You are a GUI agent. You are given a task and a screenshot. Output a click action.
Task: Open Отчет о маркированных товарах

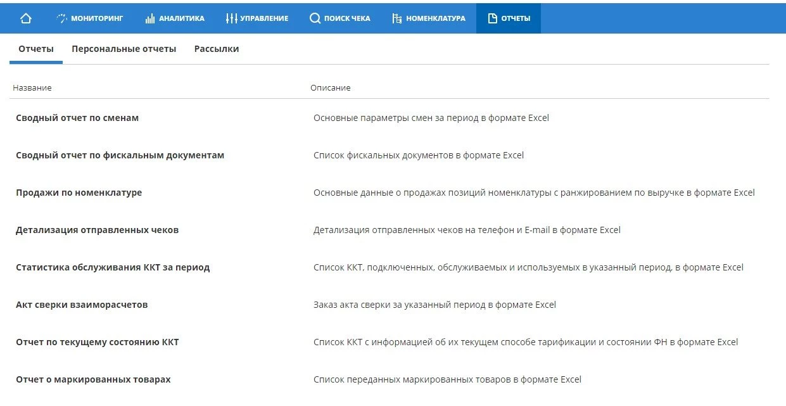pos(93,379)
